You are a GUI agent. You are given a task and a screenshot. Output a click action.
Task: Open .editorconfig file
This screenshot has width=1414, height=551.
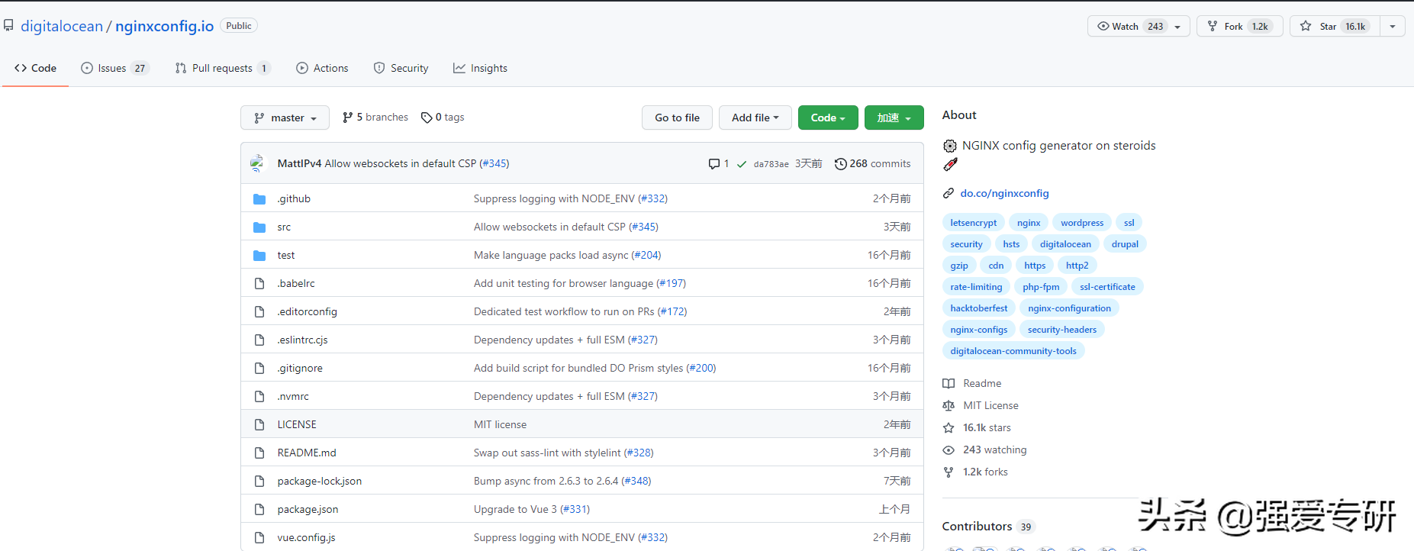point(307,312)
